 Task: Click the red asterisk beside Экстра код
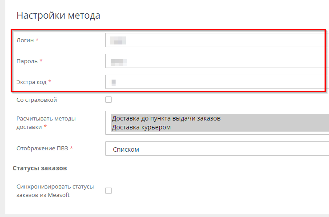[50, 82]
